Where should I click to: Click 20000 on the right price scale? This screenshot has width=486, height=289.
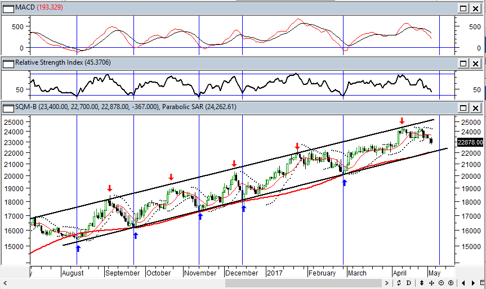(x=470, y=176)
